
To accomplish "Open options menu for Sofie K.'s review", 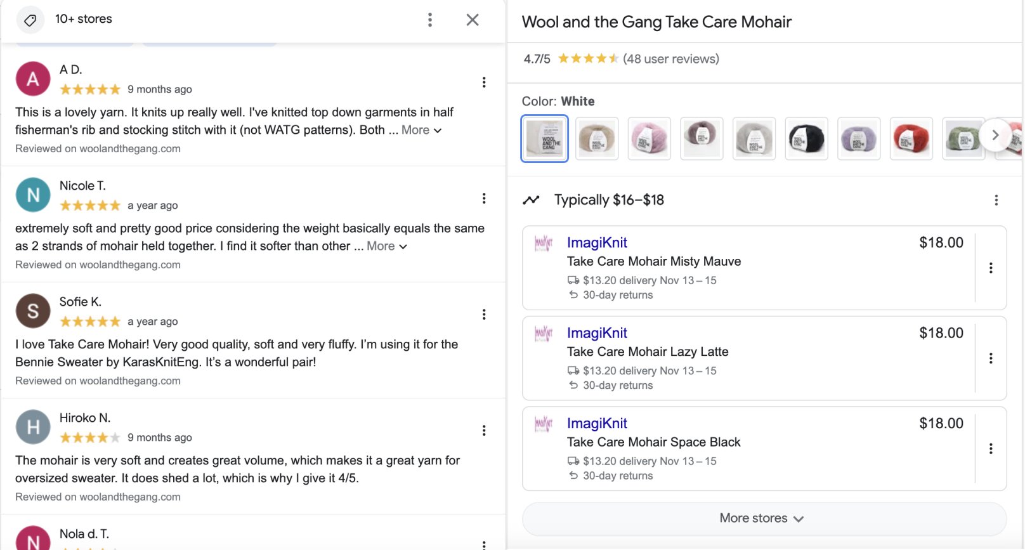I will [x=484, y=315].
